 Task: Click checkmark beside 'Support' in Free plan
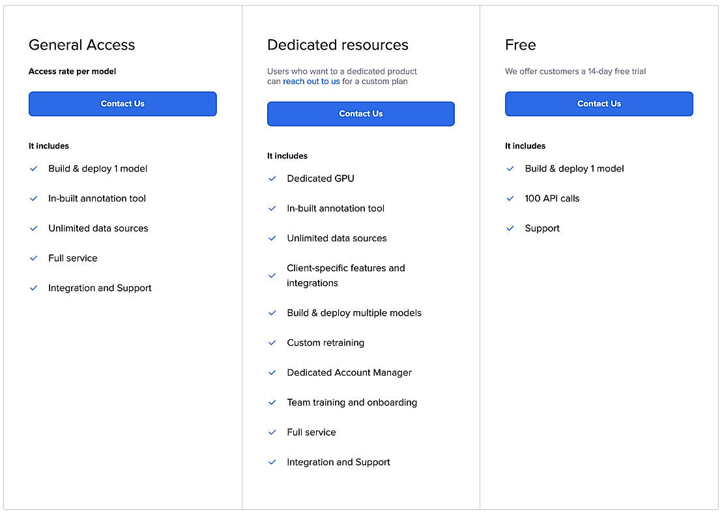click(510, 228)
